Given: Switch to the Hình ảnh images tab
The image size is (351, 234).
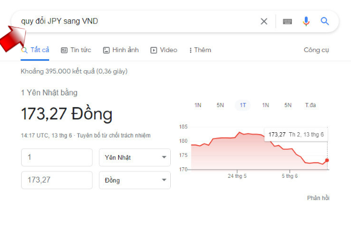Looking at the screenshot, I should pos(121,50).
